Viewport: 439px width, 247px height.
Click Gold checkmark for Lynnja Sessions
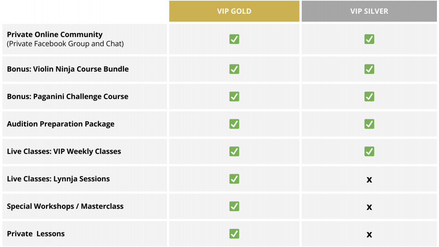click(234, 179)
